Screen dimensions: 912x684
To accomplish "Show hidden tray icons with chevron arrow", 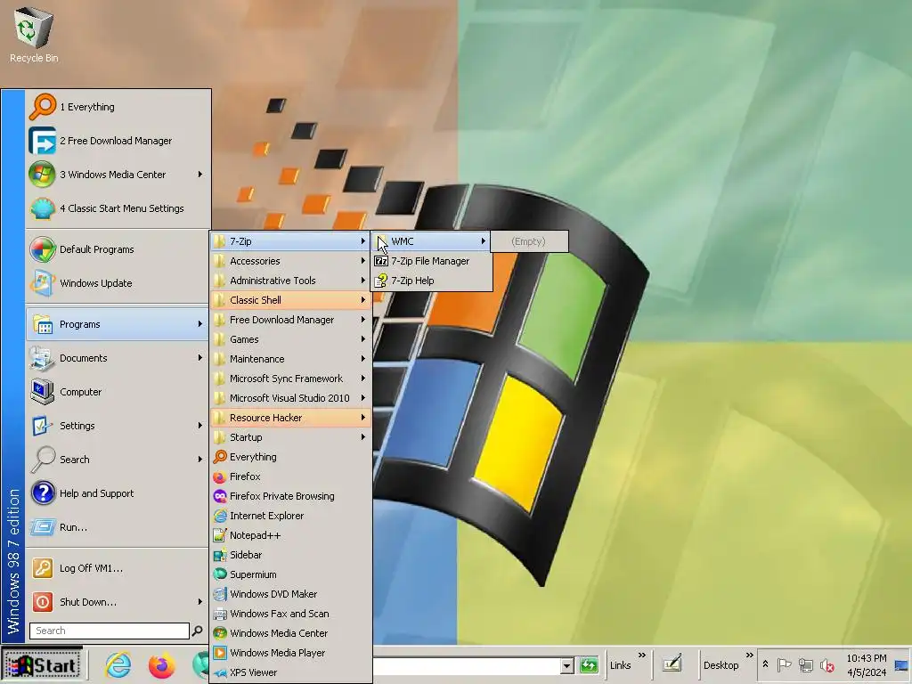I will coord(765,664).
